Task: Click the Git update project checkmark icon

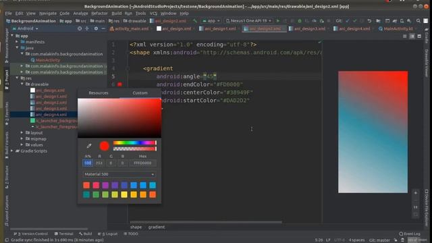Action: click(x=347, y=21)
